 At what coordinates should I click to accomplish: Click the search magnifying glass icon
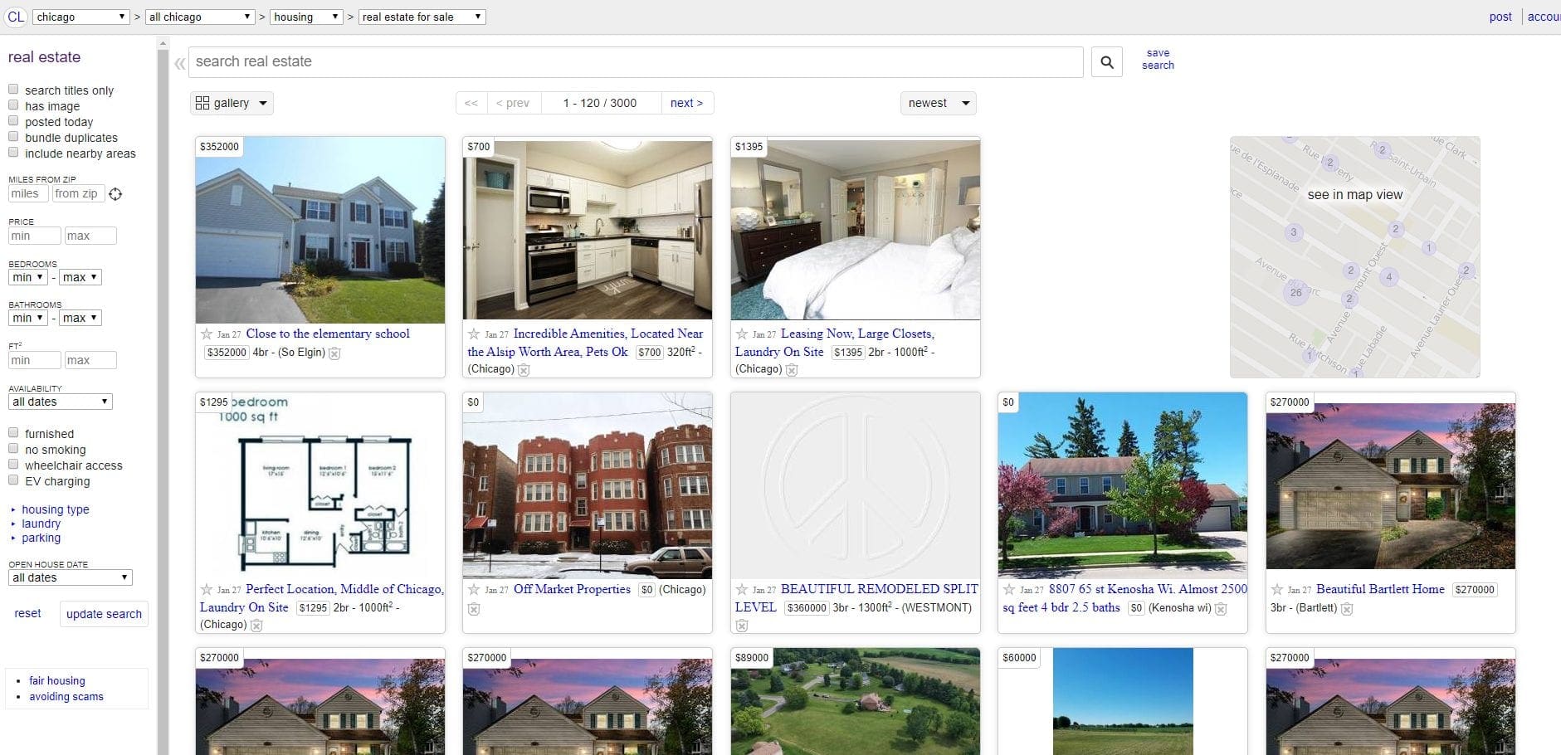tap(1106, 61)
